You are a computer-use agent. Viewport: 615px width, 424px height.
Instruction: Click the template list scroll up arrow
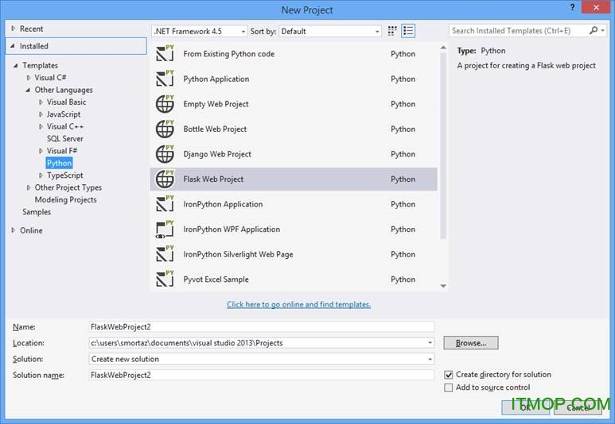[x=443, y=48]
